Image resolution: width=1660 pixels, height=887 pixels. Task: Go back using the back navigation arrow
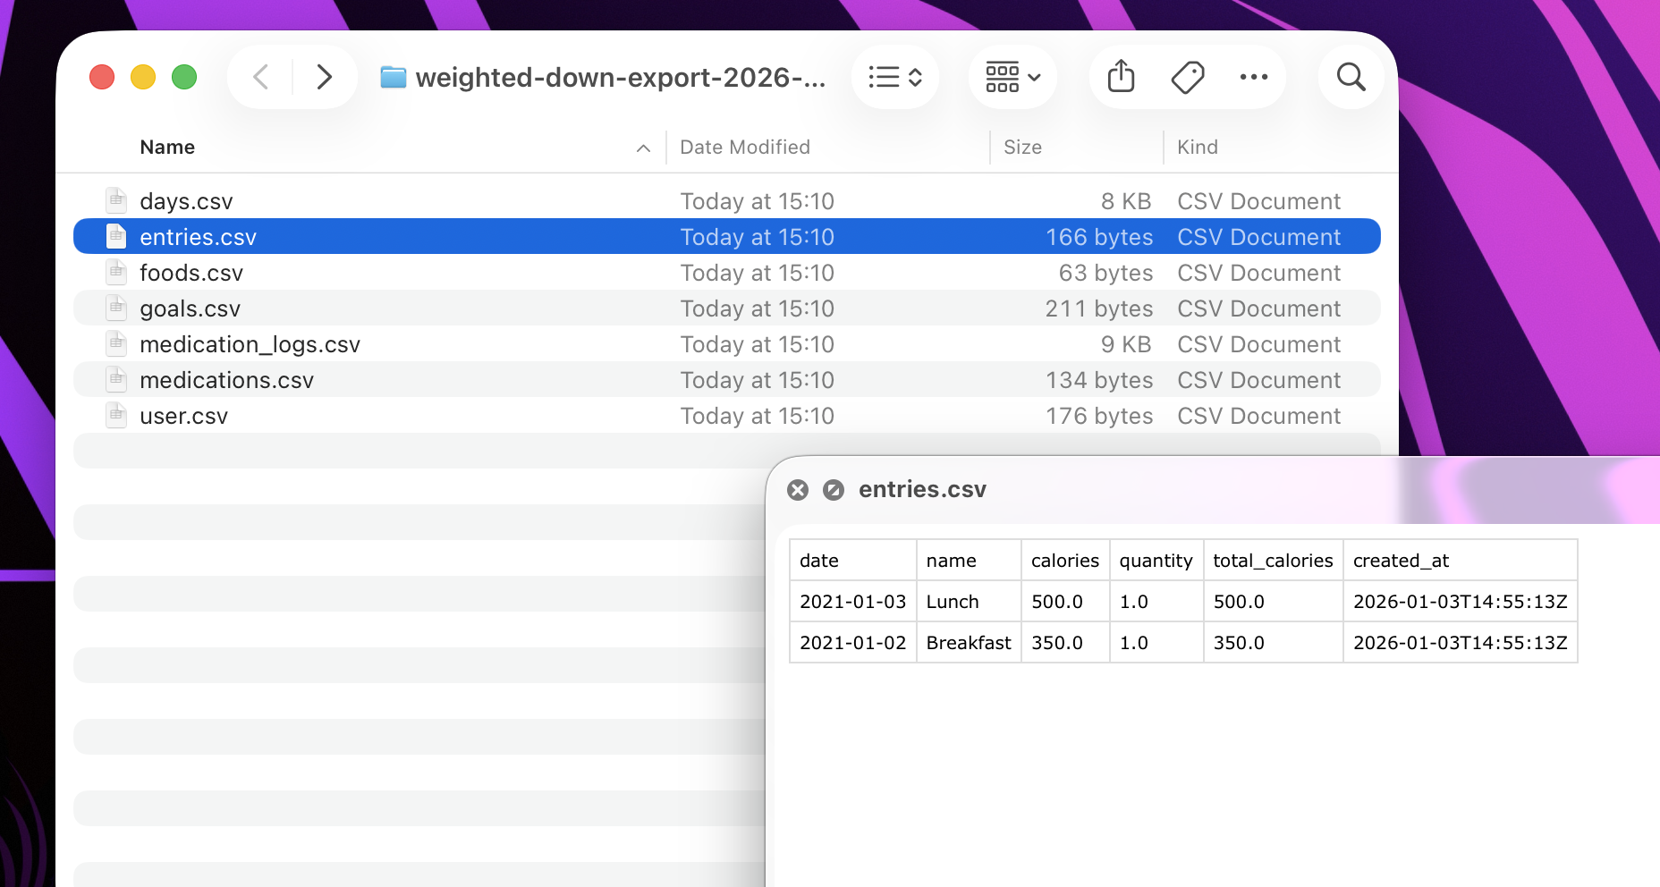tap(260, 77)
